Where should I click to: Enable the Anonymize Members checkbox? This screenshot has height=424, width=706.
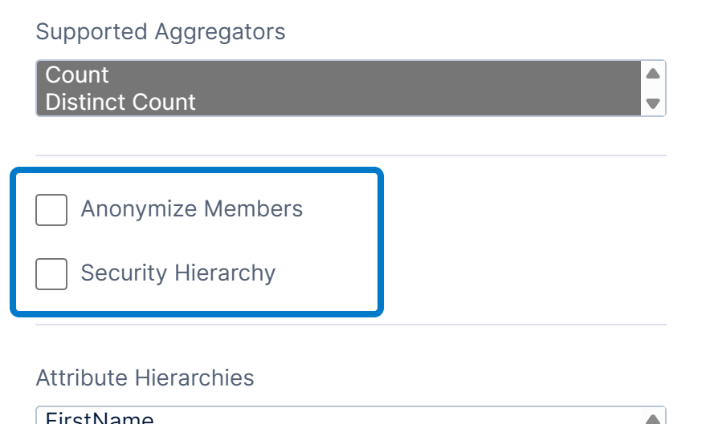51,210
